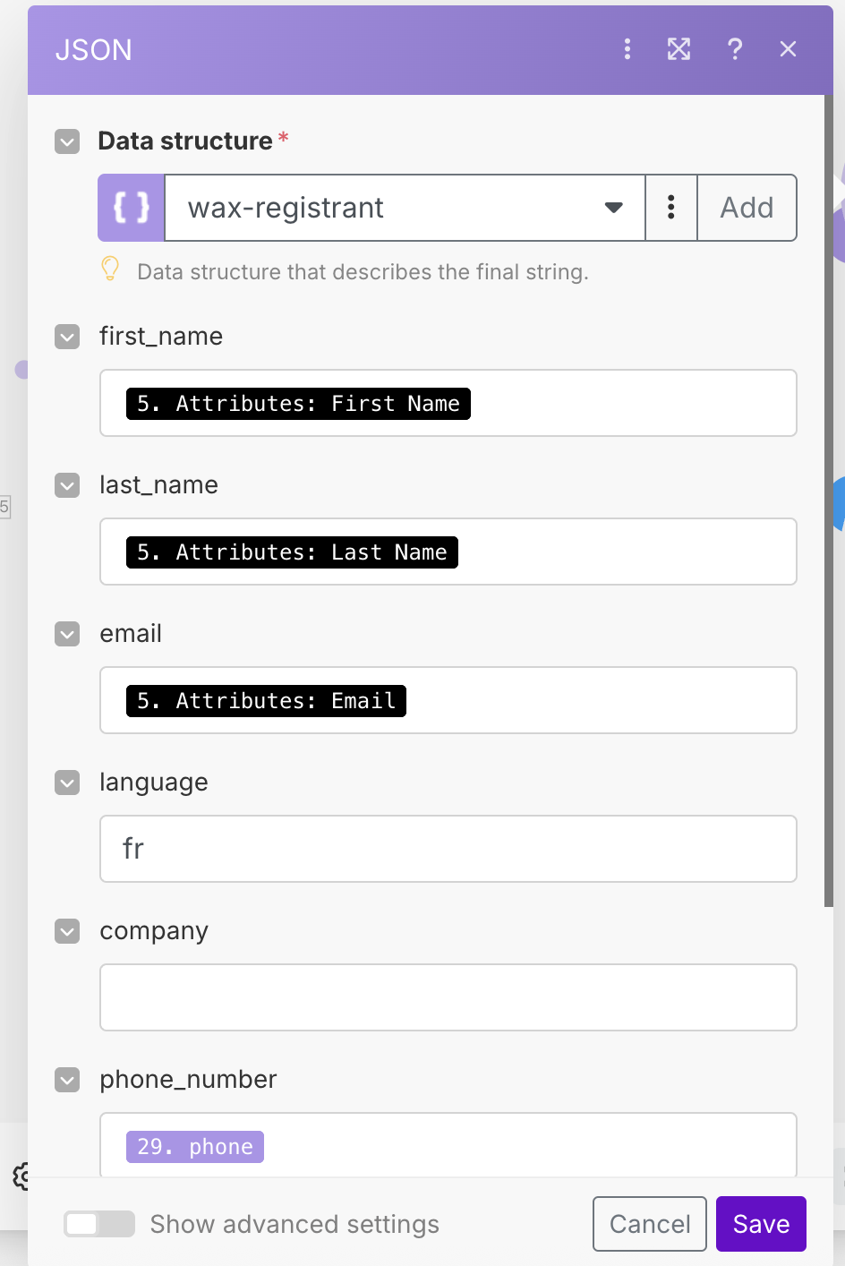Click Add data structure button
This screenshot has height=1266, width=845.
click(747, 208)
